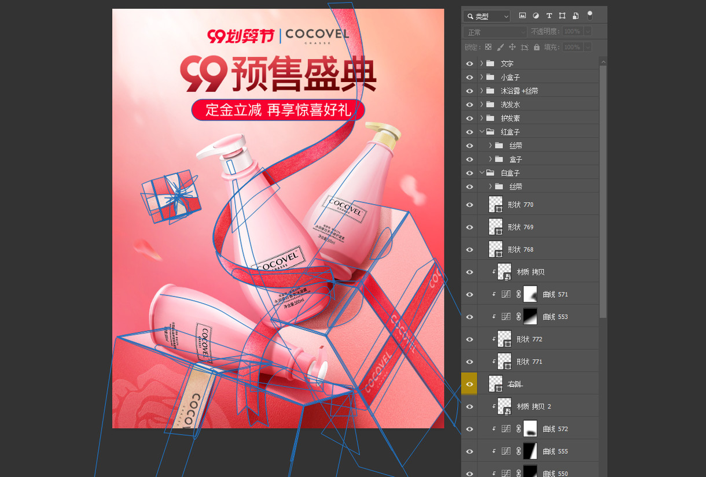This screenshot has height=477, width=706.
Task: Collapse the 红盒子 layer group
Action: 481,132
